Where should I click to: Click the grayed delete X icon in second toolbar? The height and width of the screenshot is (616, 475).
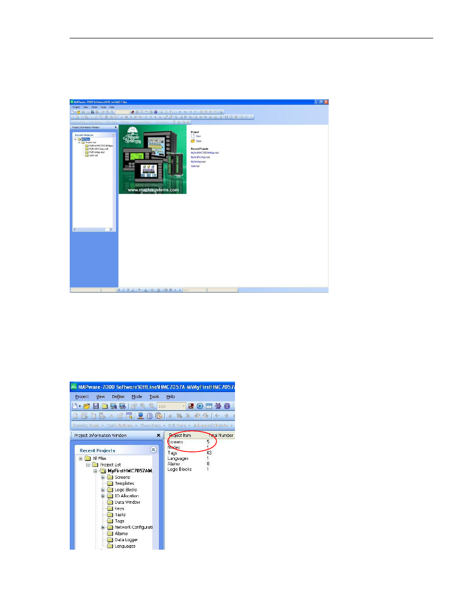pyautogui.click(x=111, y=415)
